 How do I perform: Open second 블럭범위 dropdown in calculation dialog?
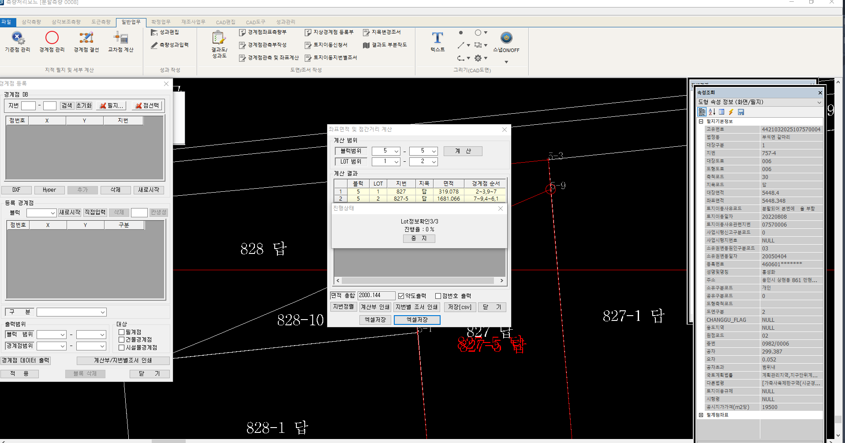pos(434,151)
